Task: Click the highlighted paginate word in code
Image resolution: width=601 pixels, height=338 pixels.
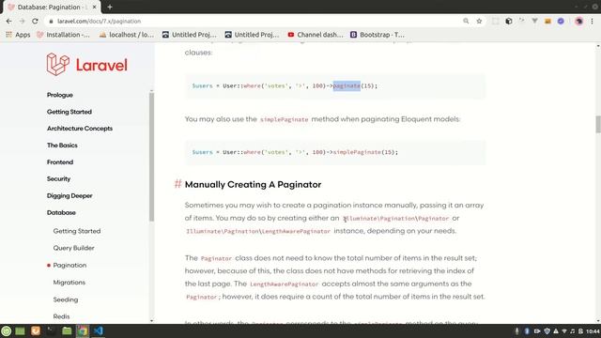Action: point(347,85)
